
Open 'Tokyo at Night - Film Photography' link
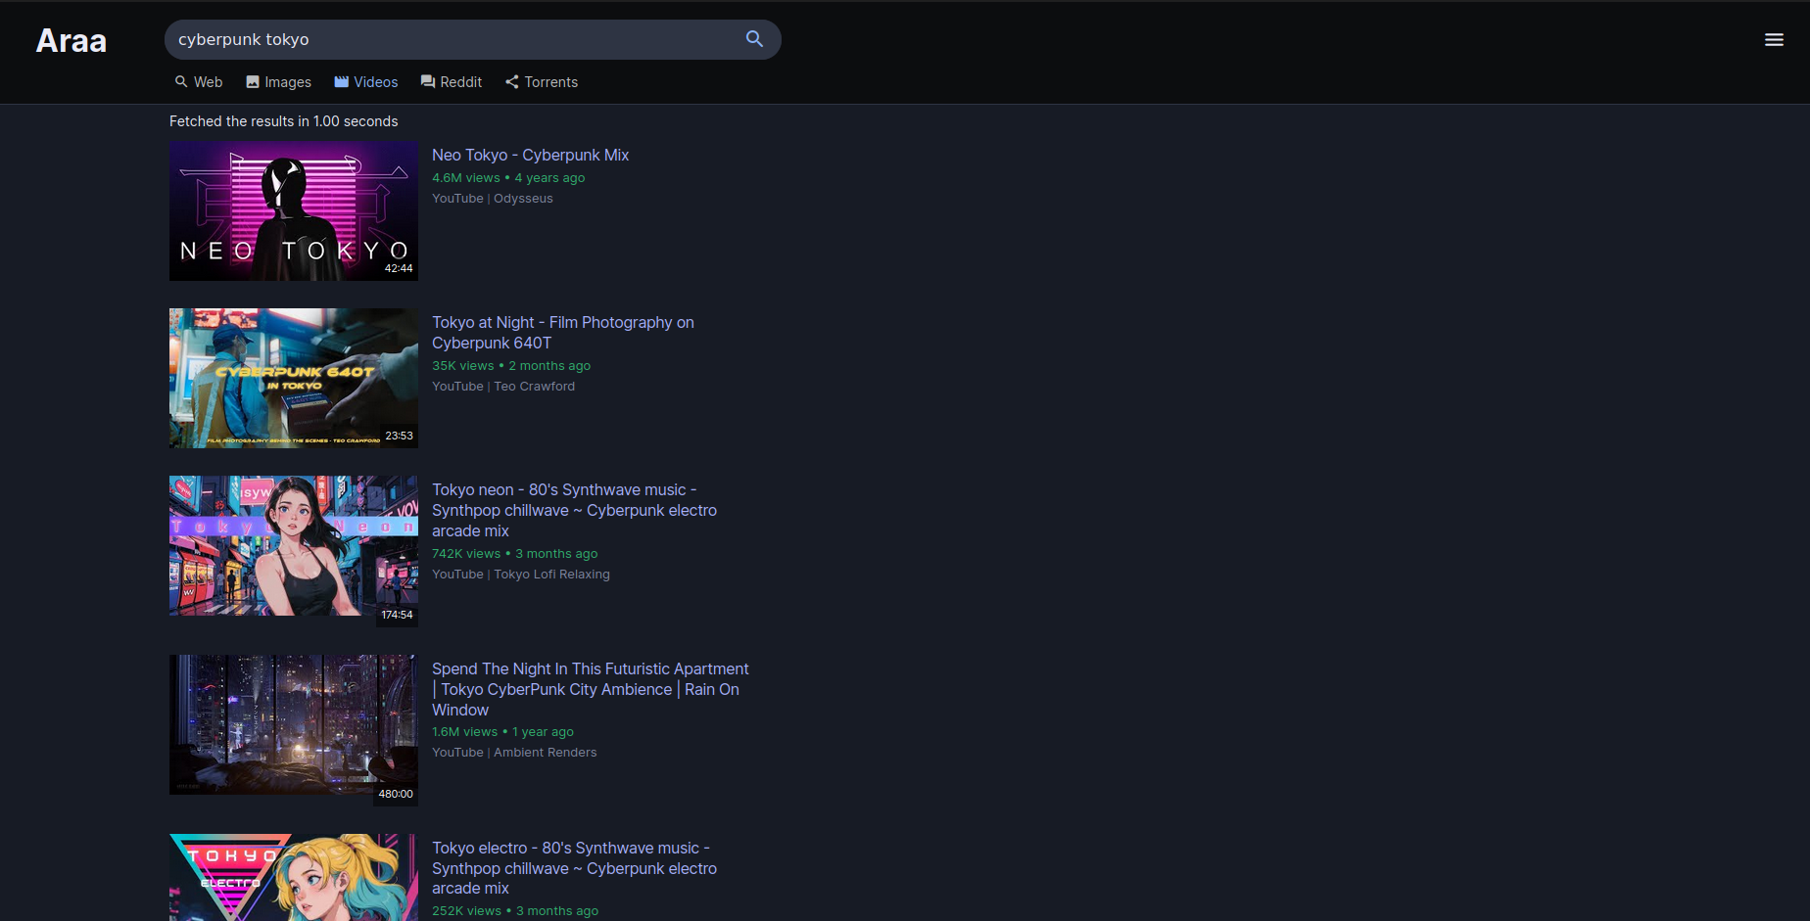click(x=563, y=333)
